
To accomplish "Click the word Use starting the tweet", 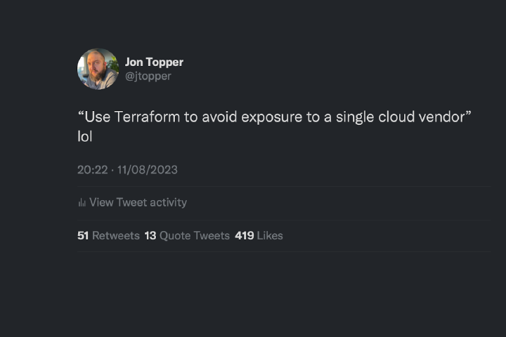I will pyautogui.click(x=97, y=117).
